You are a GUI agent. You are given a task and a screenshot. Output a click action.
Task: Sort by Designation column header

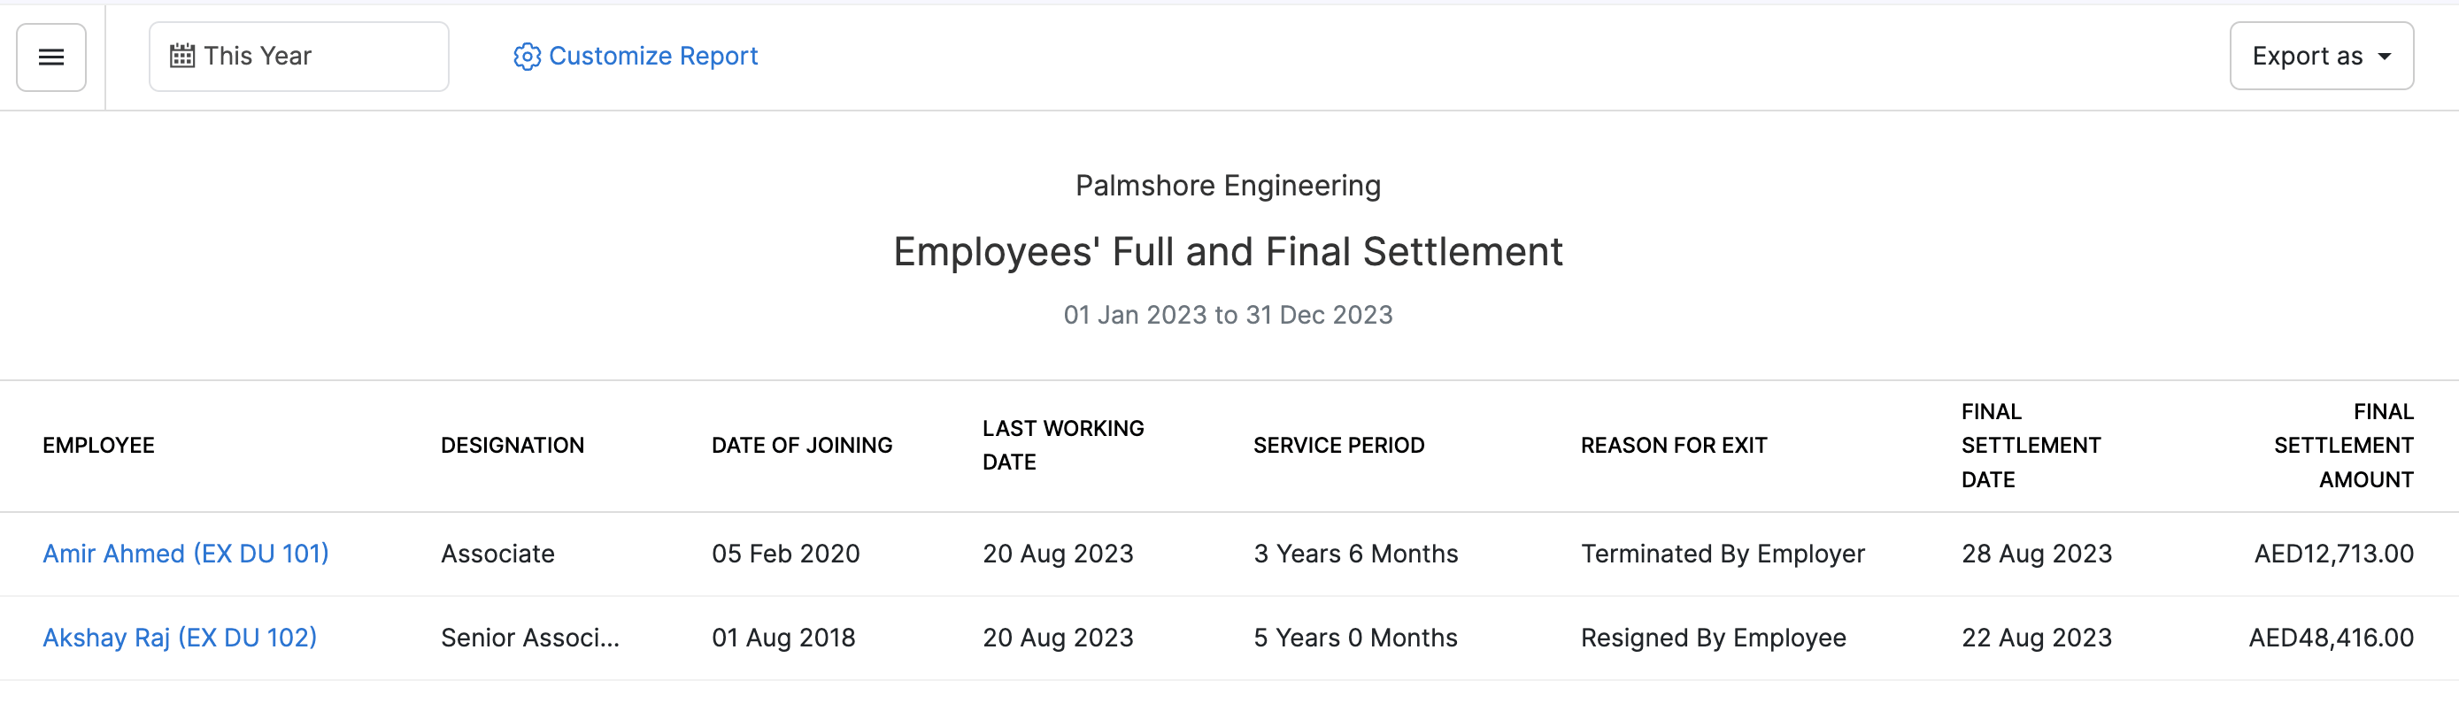[x=512, y=445]
